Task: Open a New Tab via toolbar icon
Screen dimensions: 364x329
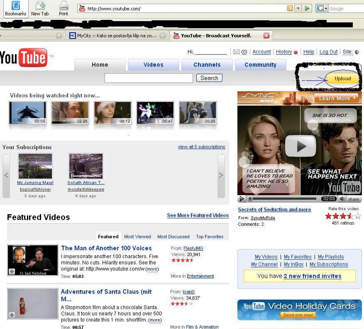Action: [x=40, y=8]
